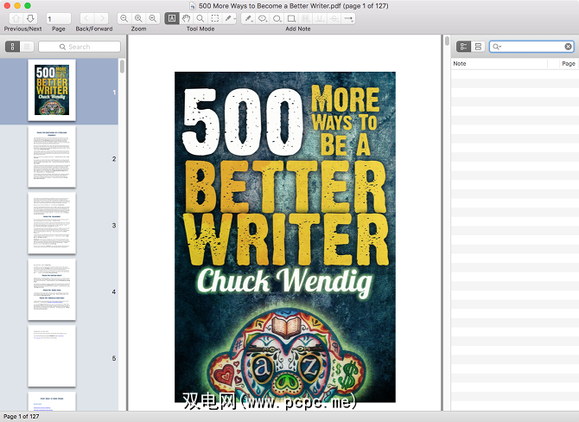This screenshot has width=579, height=422.
Task: Click the notes search field
Action: click(x=531, y=46)
